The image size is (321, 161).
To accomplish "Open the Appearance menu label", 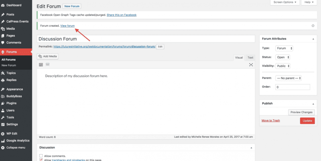I will tap(15, 89).
